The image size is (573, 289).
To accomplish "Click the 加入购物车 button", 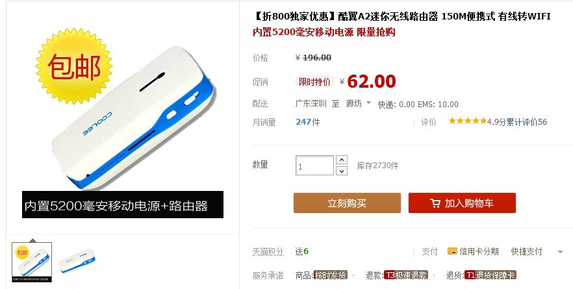I will pos(462,203).
